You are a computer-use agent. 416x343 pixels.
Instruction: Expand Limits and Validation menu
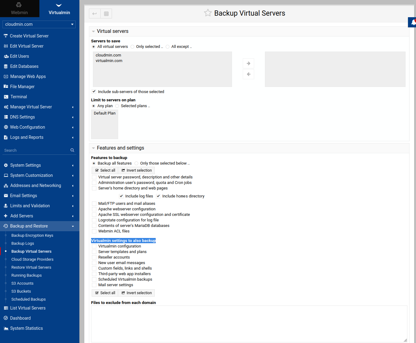click(73, 206)
